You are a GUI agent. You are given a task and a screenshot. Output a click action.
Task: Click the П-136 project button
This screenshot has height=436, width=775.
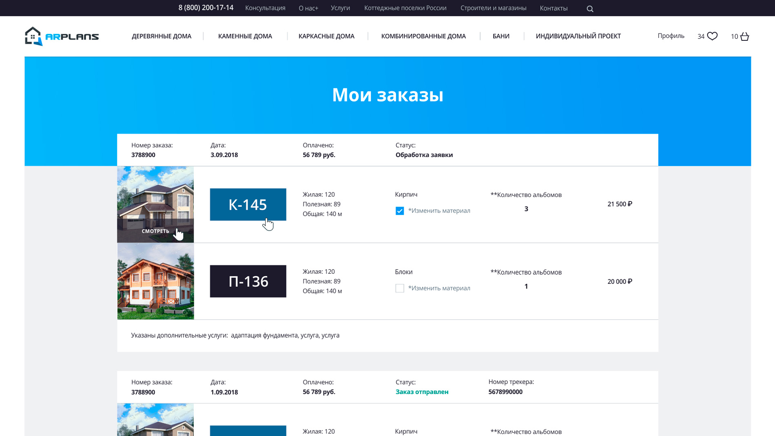click(248, 281)
